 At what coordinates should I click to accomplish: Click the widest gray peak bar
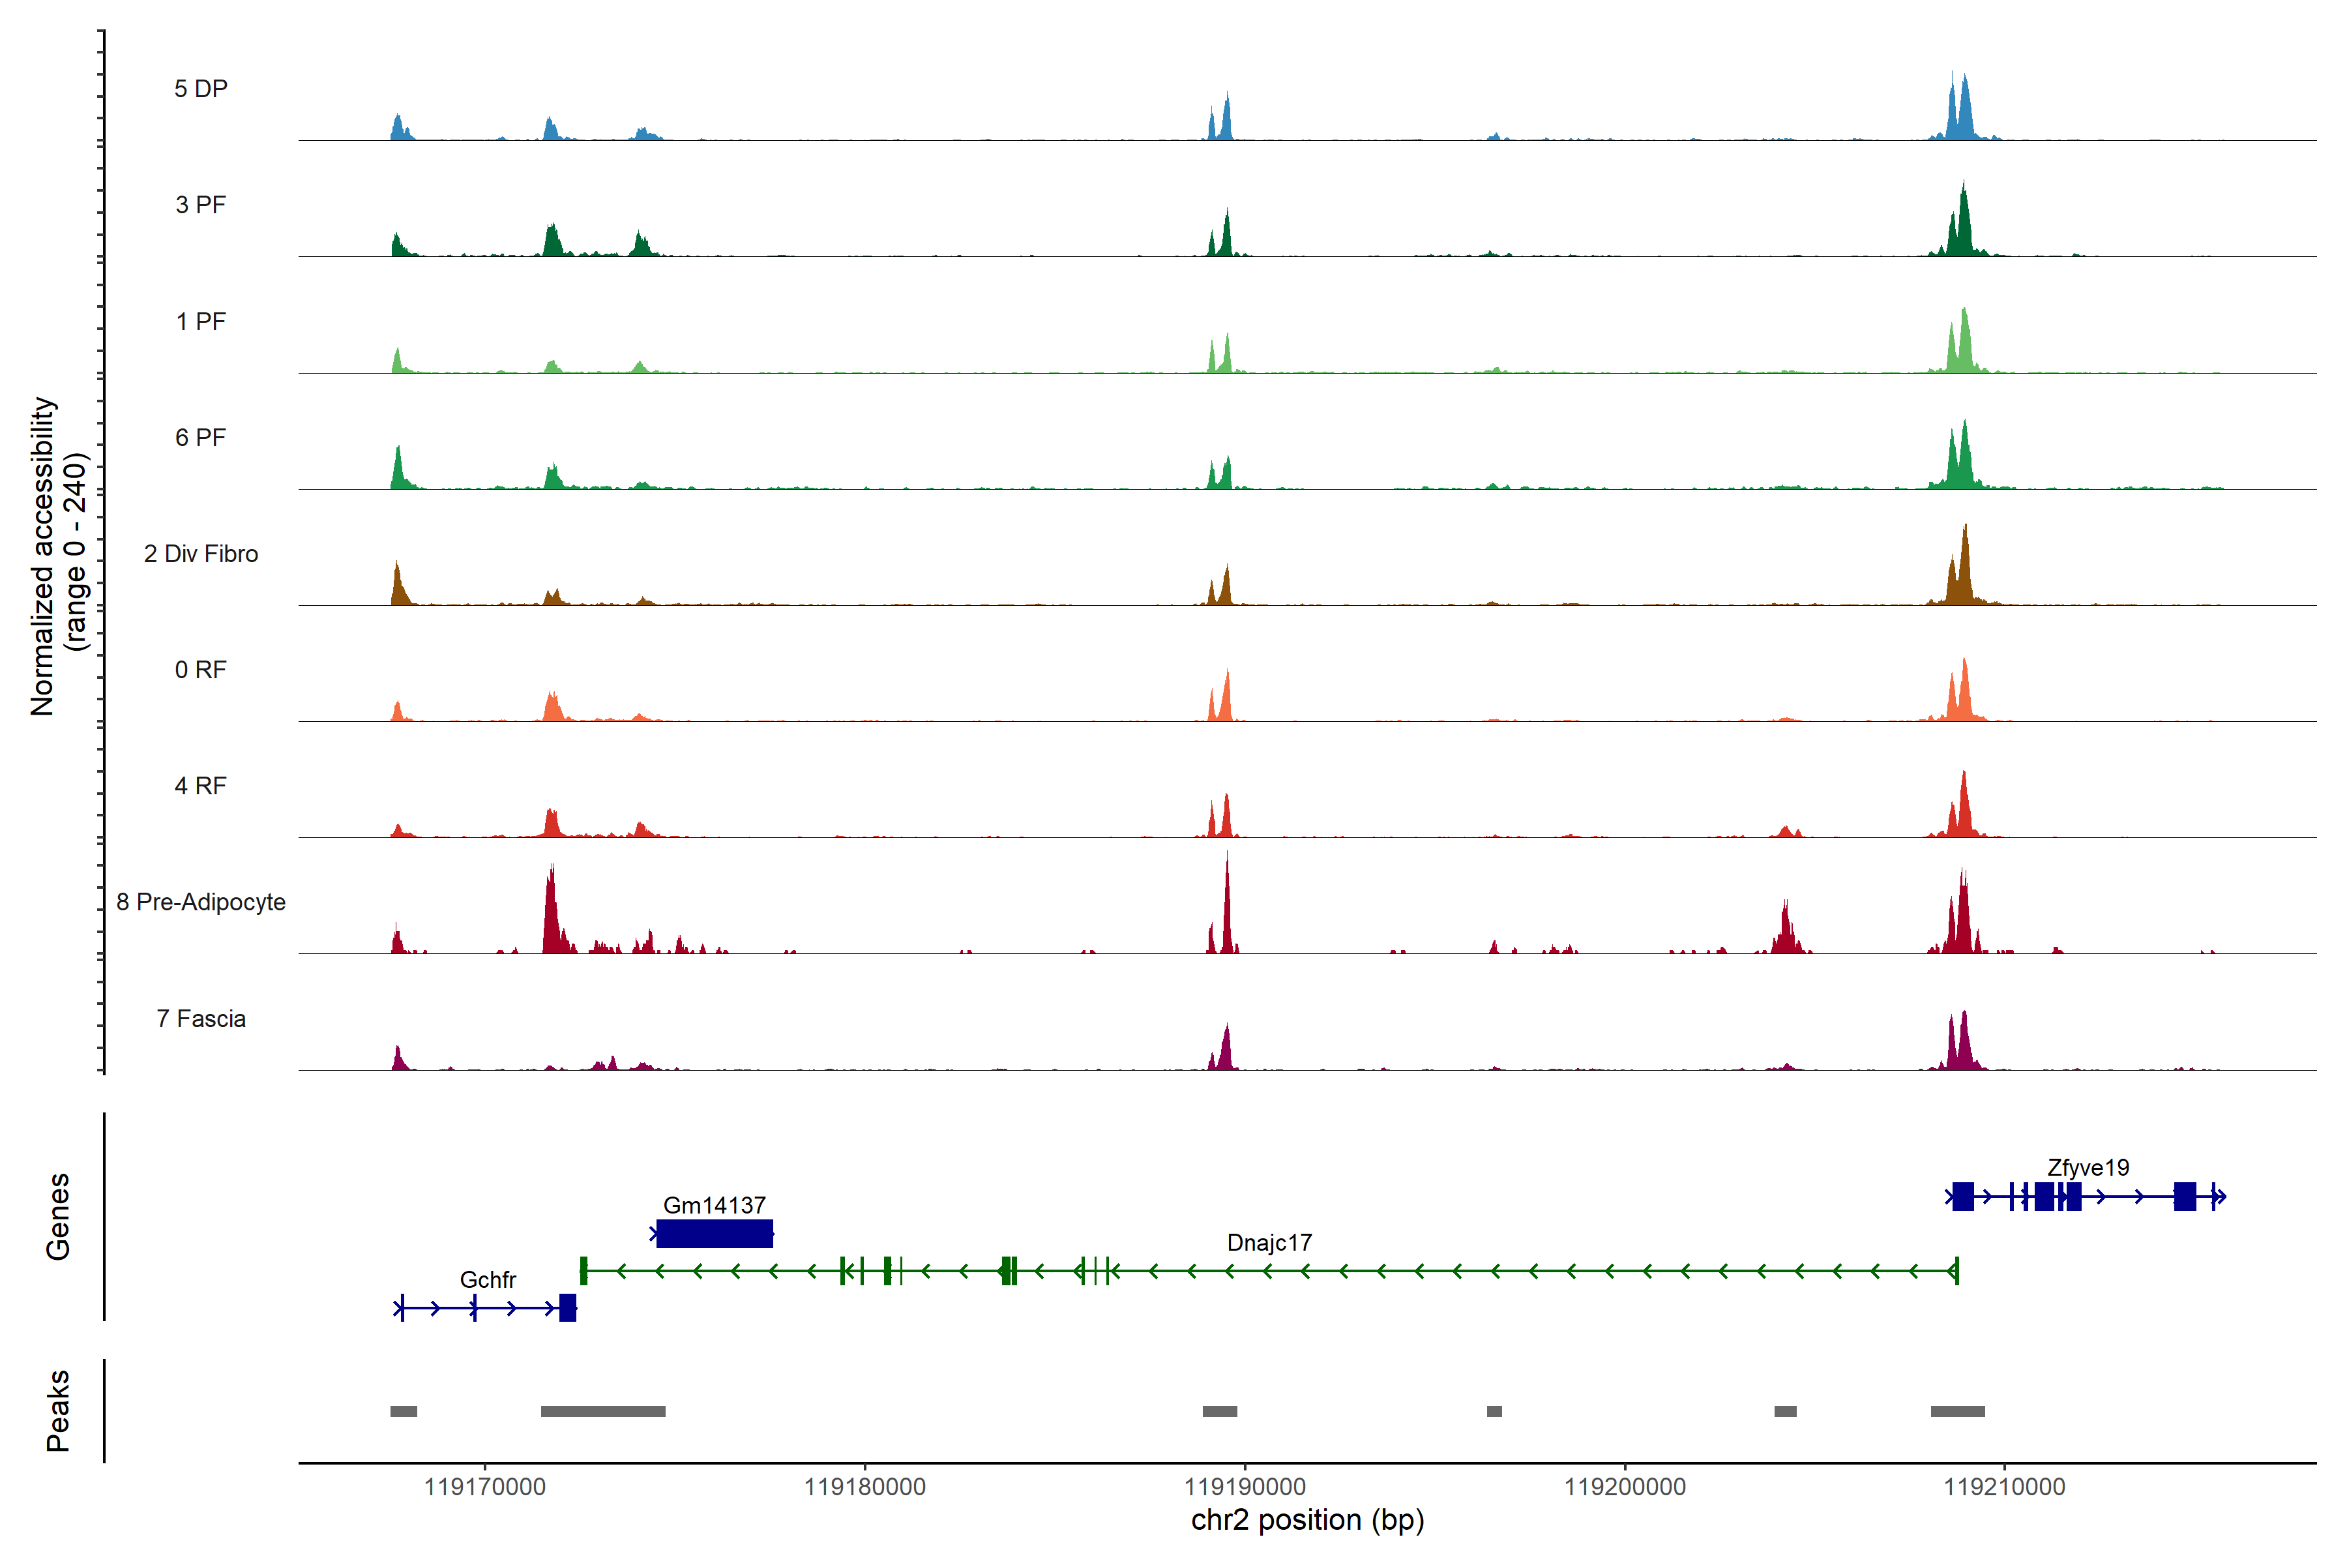pos(602,1411)
